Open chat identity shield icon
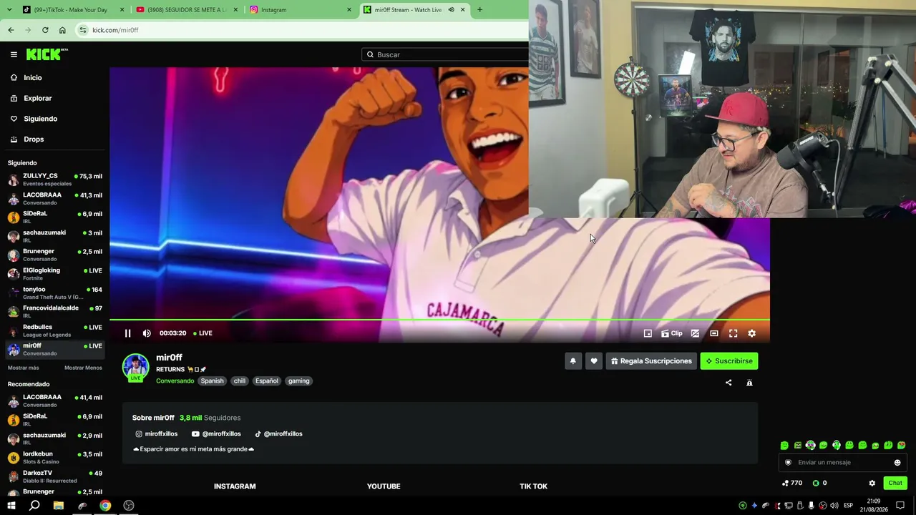This screenshot has width=916, height=515. (x=788, y=463)
